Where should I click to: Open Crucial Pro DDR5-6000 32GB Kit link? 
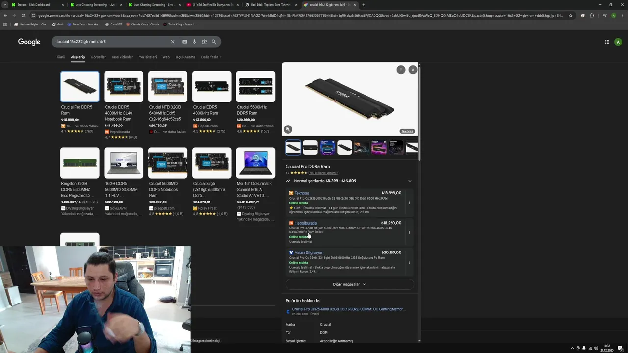[349, 309]
